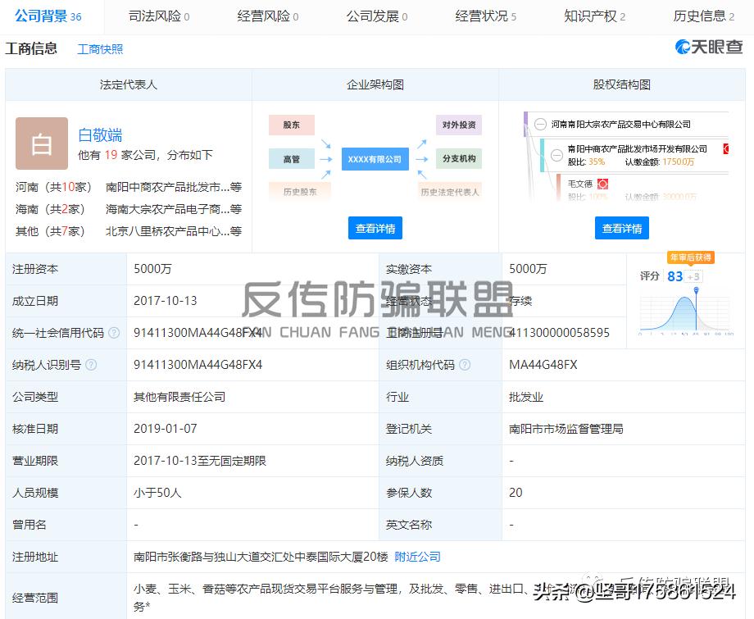Click 行业 value 批发业
Image resolution: width=754 pixels, height=619 pixels.
(526, 398)
